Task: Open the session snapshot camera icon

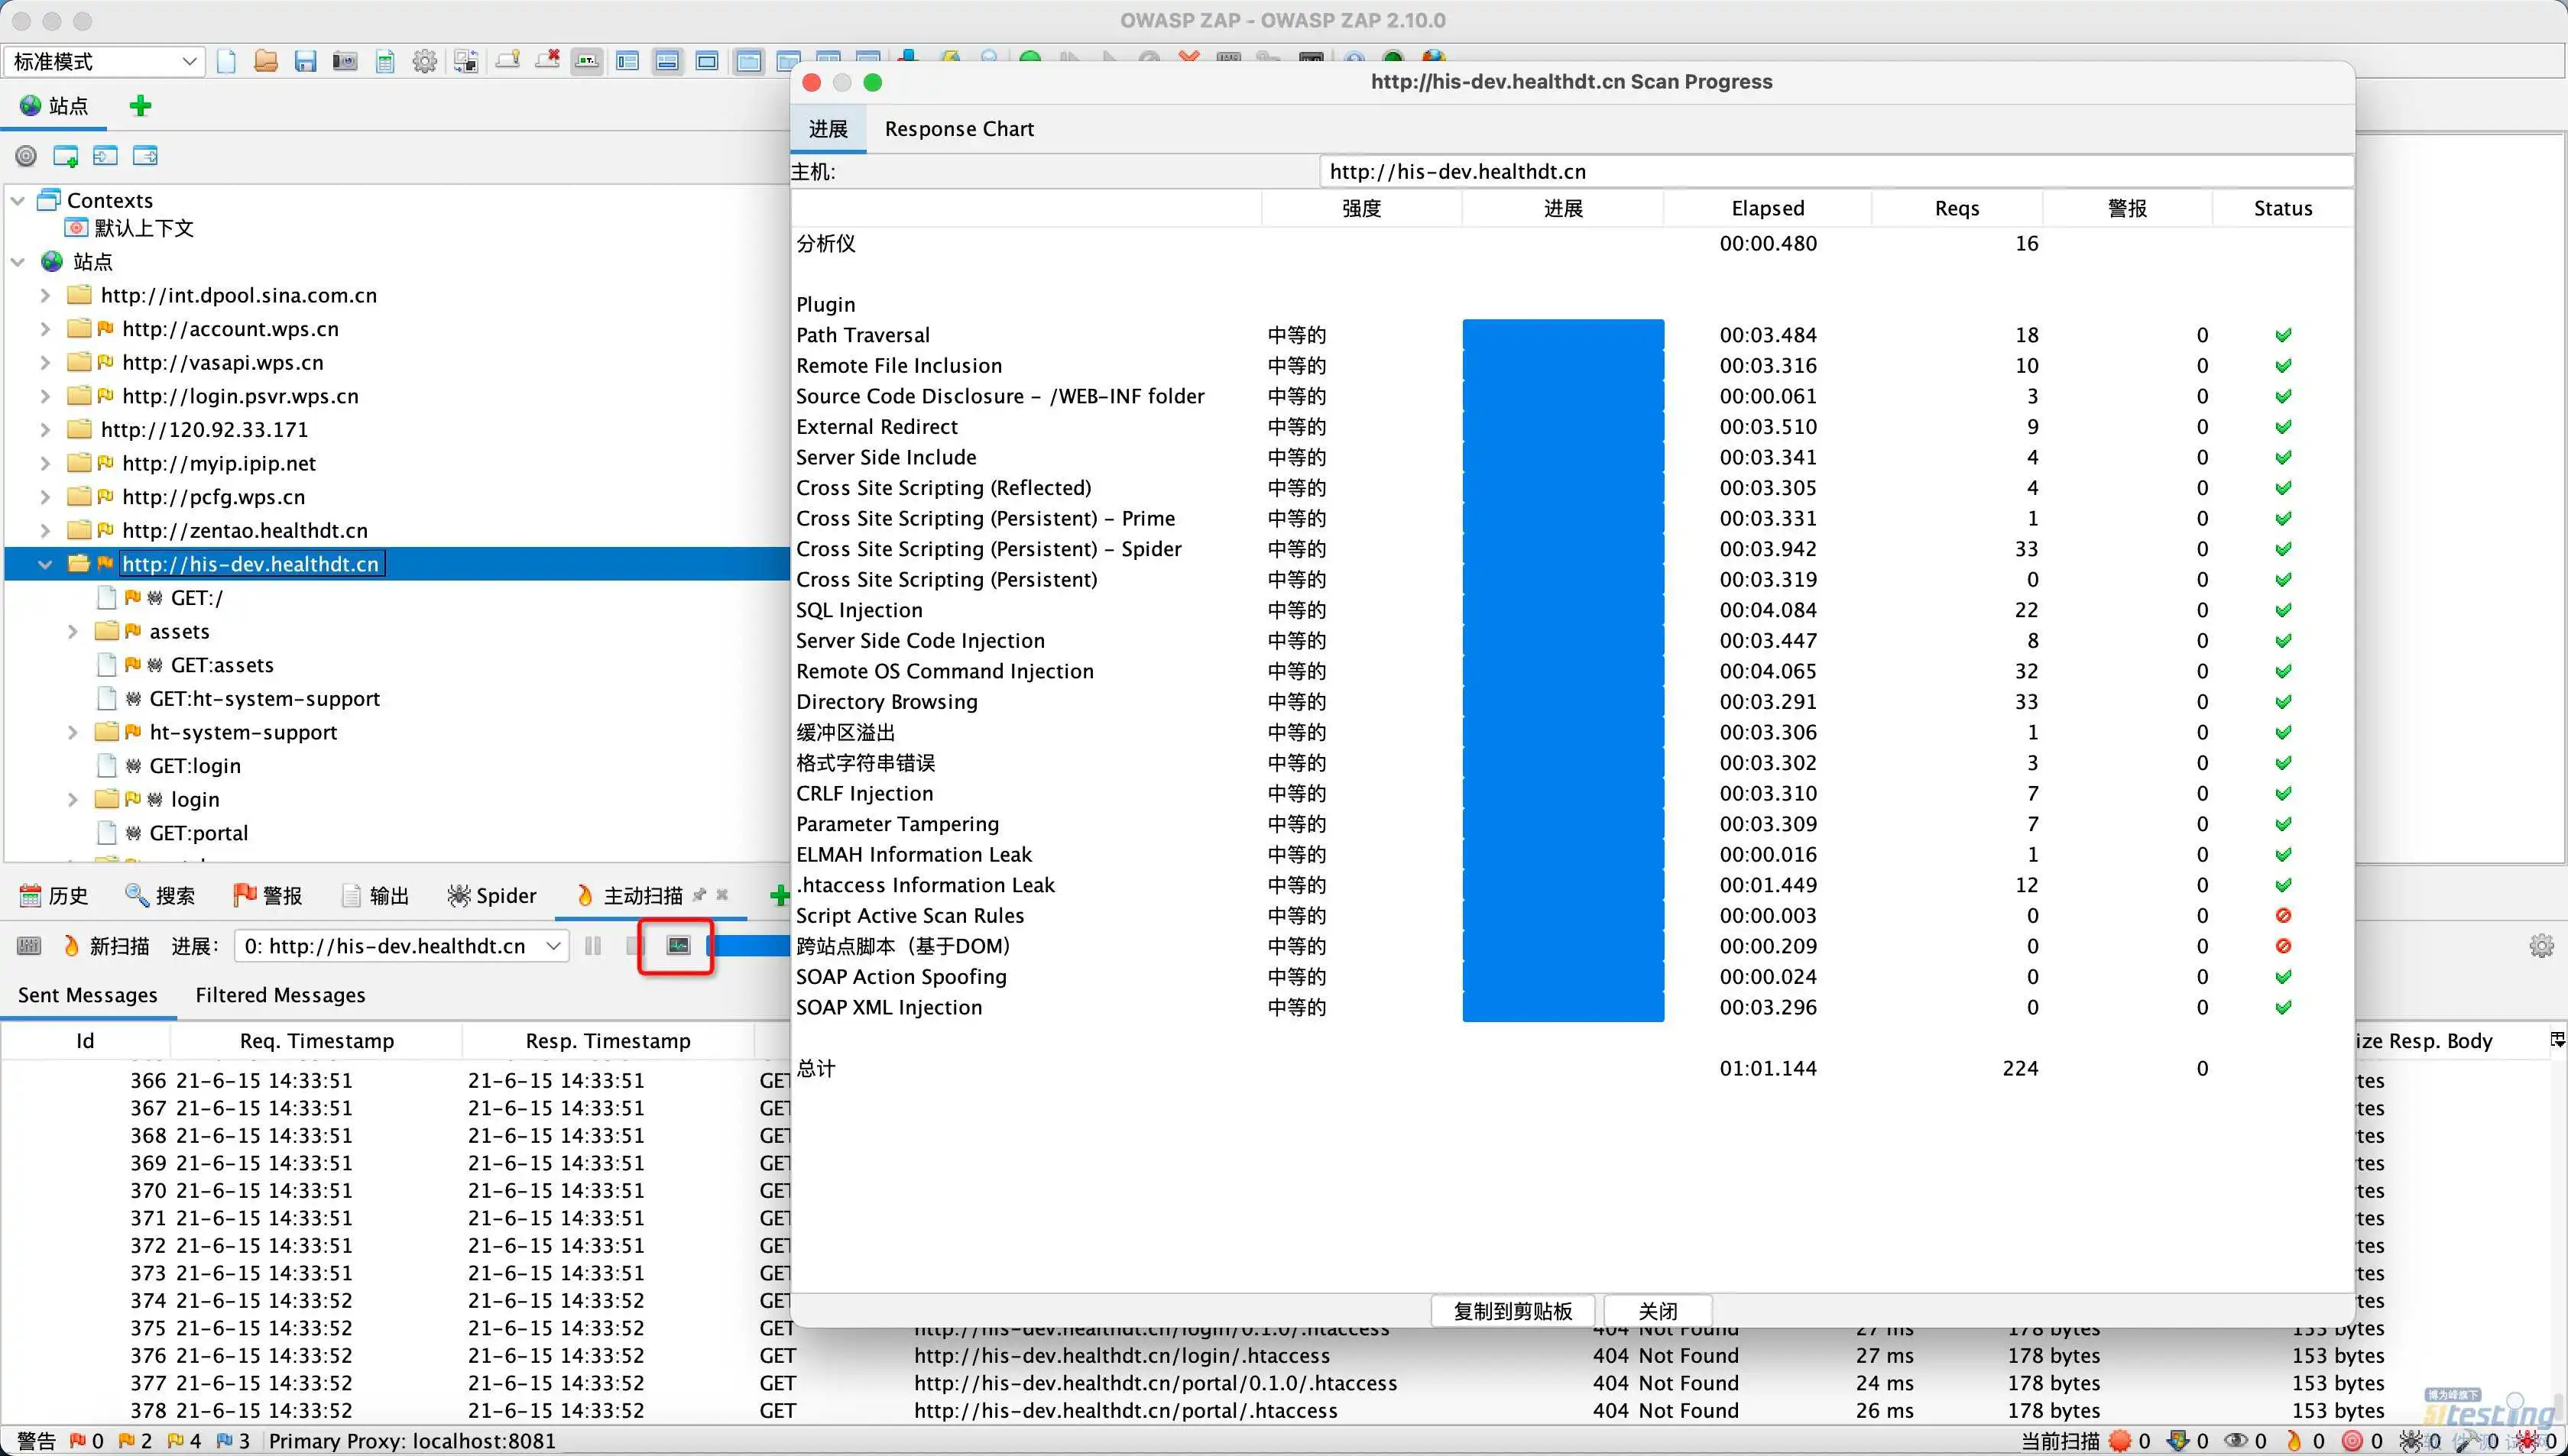Action: coord(345,62)
